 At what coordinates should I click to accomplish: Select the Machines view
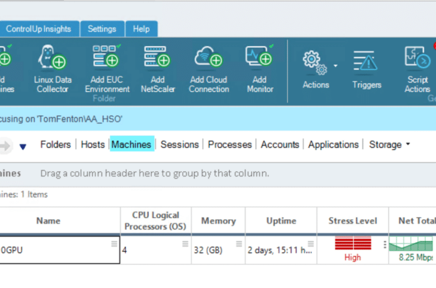click(x=131, y=144)
